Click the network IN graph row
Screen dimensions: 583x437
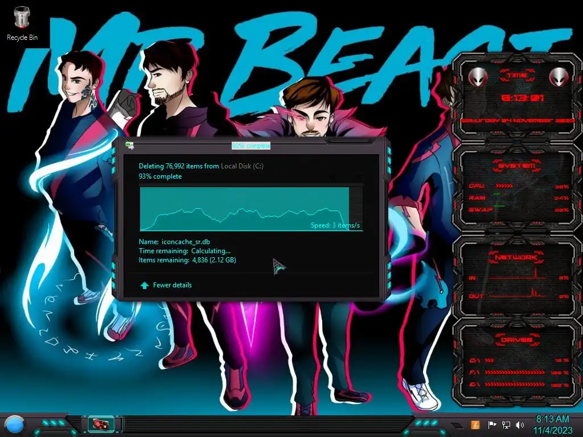[518, 278]
